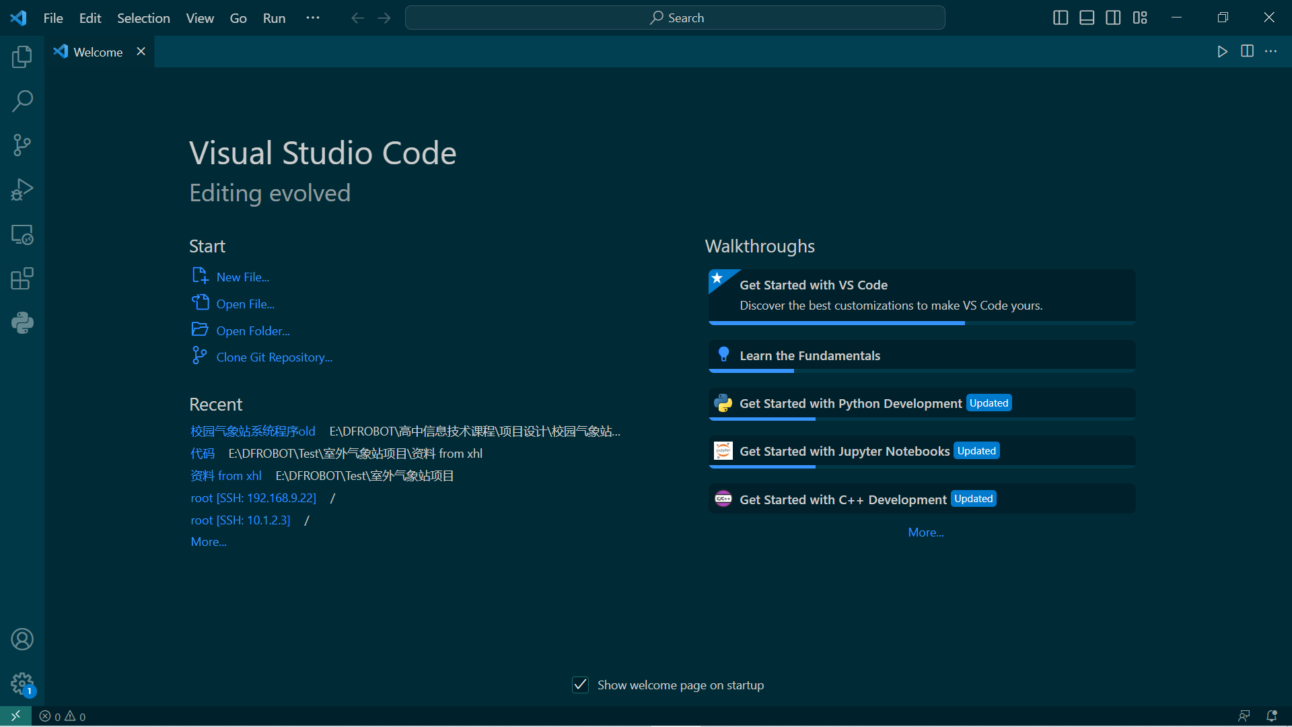Screen dimensions: 1292x727
Task: Open the Run and Debug panel
Action: pos(22,189)
